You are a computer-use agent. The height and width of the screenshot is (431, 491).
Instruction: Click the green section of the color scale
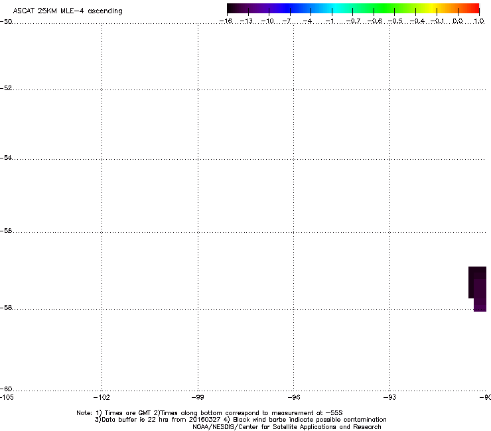click(x=385, y=9)
